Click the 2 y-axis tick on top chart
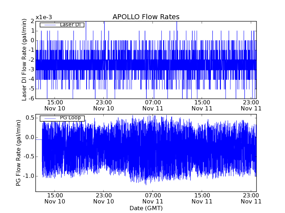The image size is (285, 213). click(32, 21)
